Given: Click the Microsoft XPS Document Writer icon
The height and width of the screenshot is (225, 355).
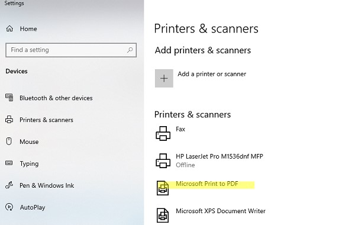Looking at the screenshot, I should (x=163, y=215).
